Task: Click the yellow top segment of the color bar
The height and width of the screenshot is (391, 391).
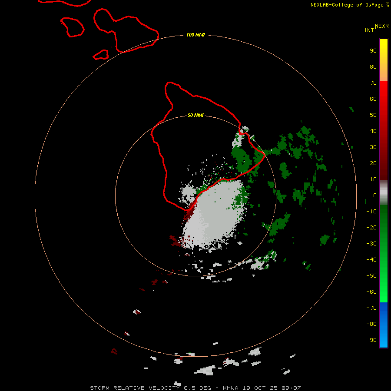Action: coord(384,60)
